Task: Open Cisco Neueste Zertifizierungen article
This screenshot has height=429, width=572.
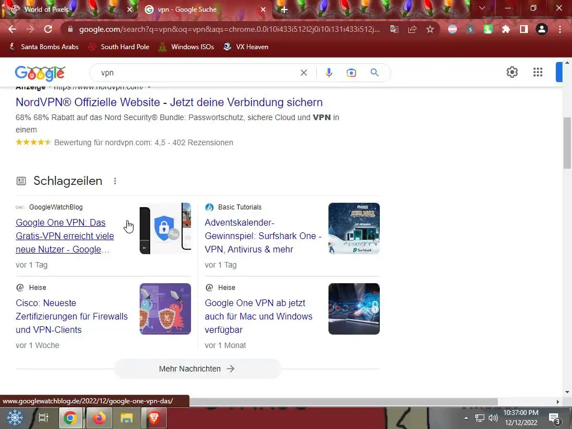Action: click(71, 316)
